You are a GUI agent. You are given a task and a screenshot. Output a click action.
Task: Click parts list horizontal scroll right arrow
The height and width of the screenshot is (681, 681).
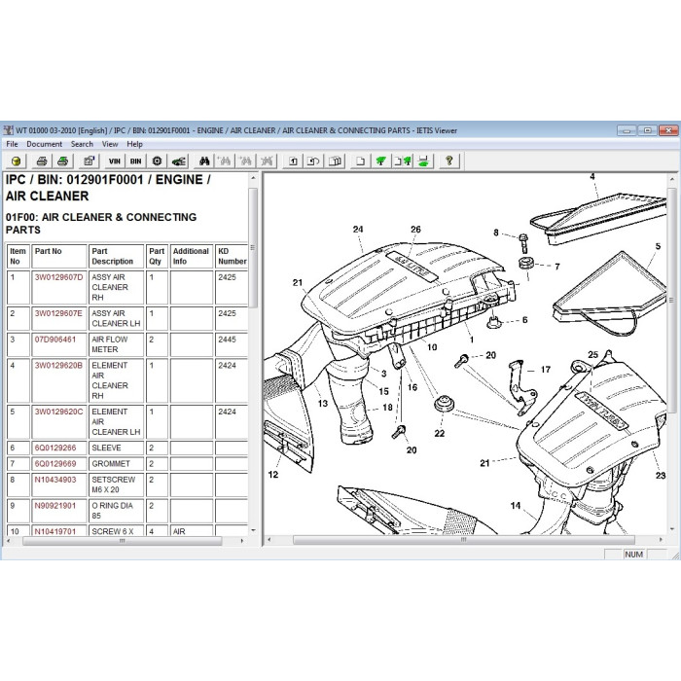242,541
